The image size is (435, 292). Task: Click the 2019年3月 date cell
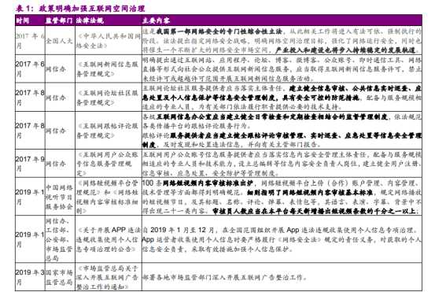[30, 277]
